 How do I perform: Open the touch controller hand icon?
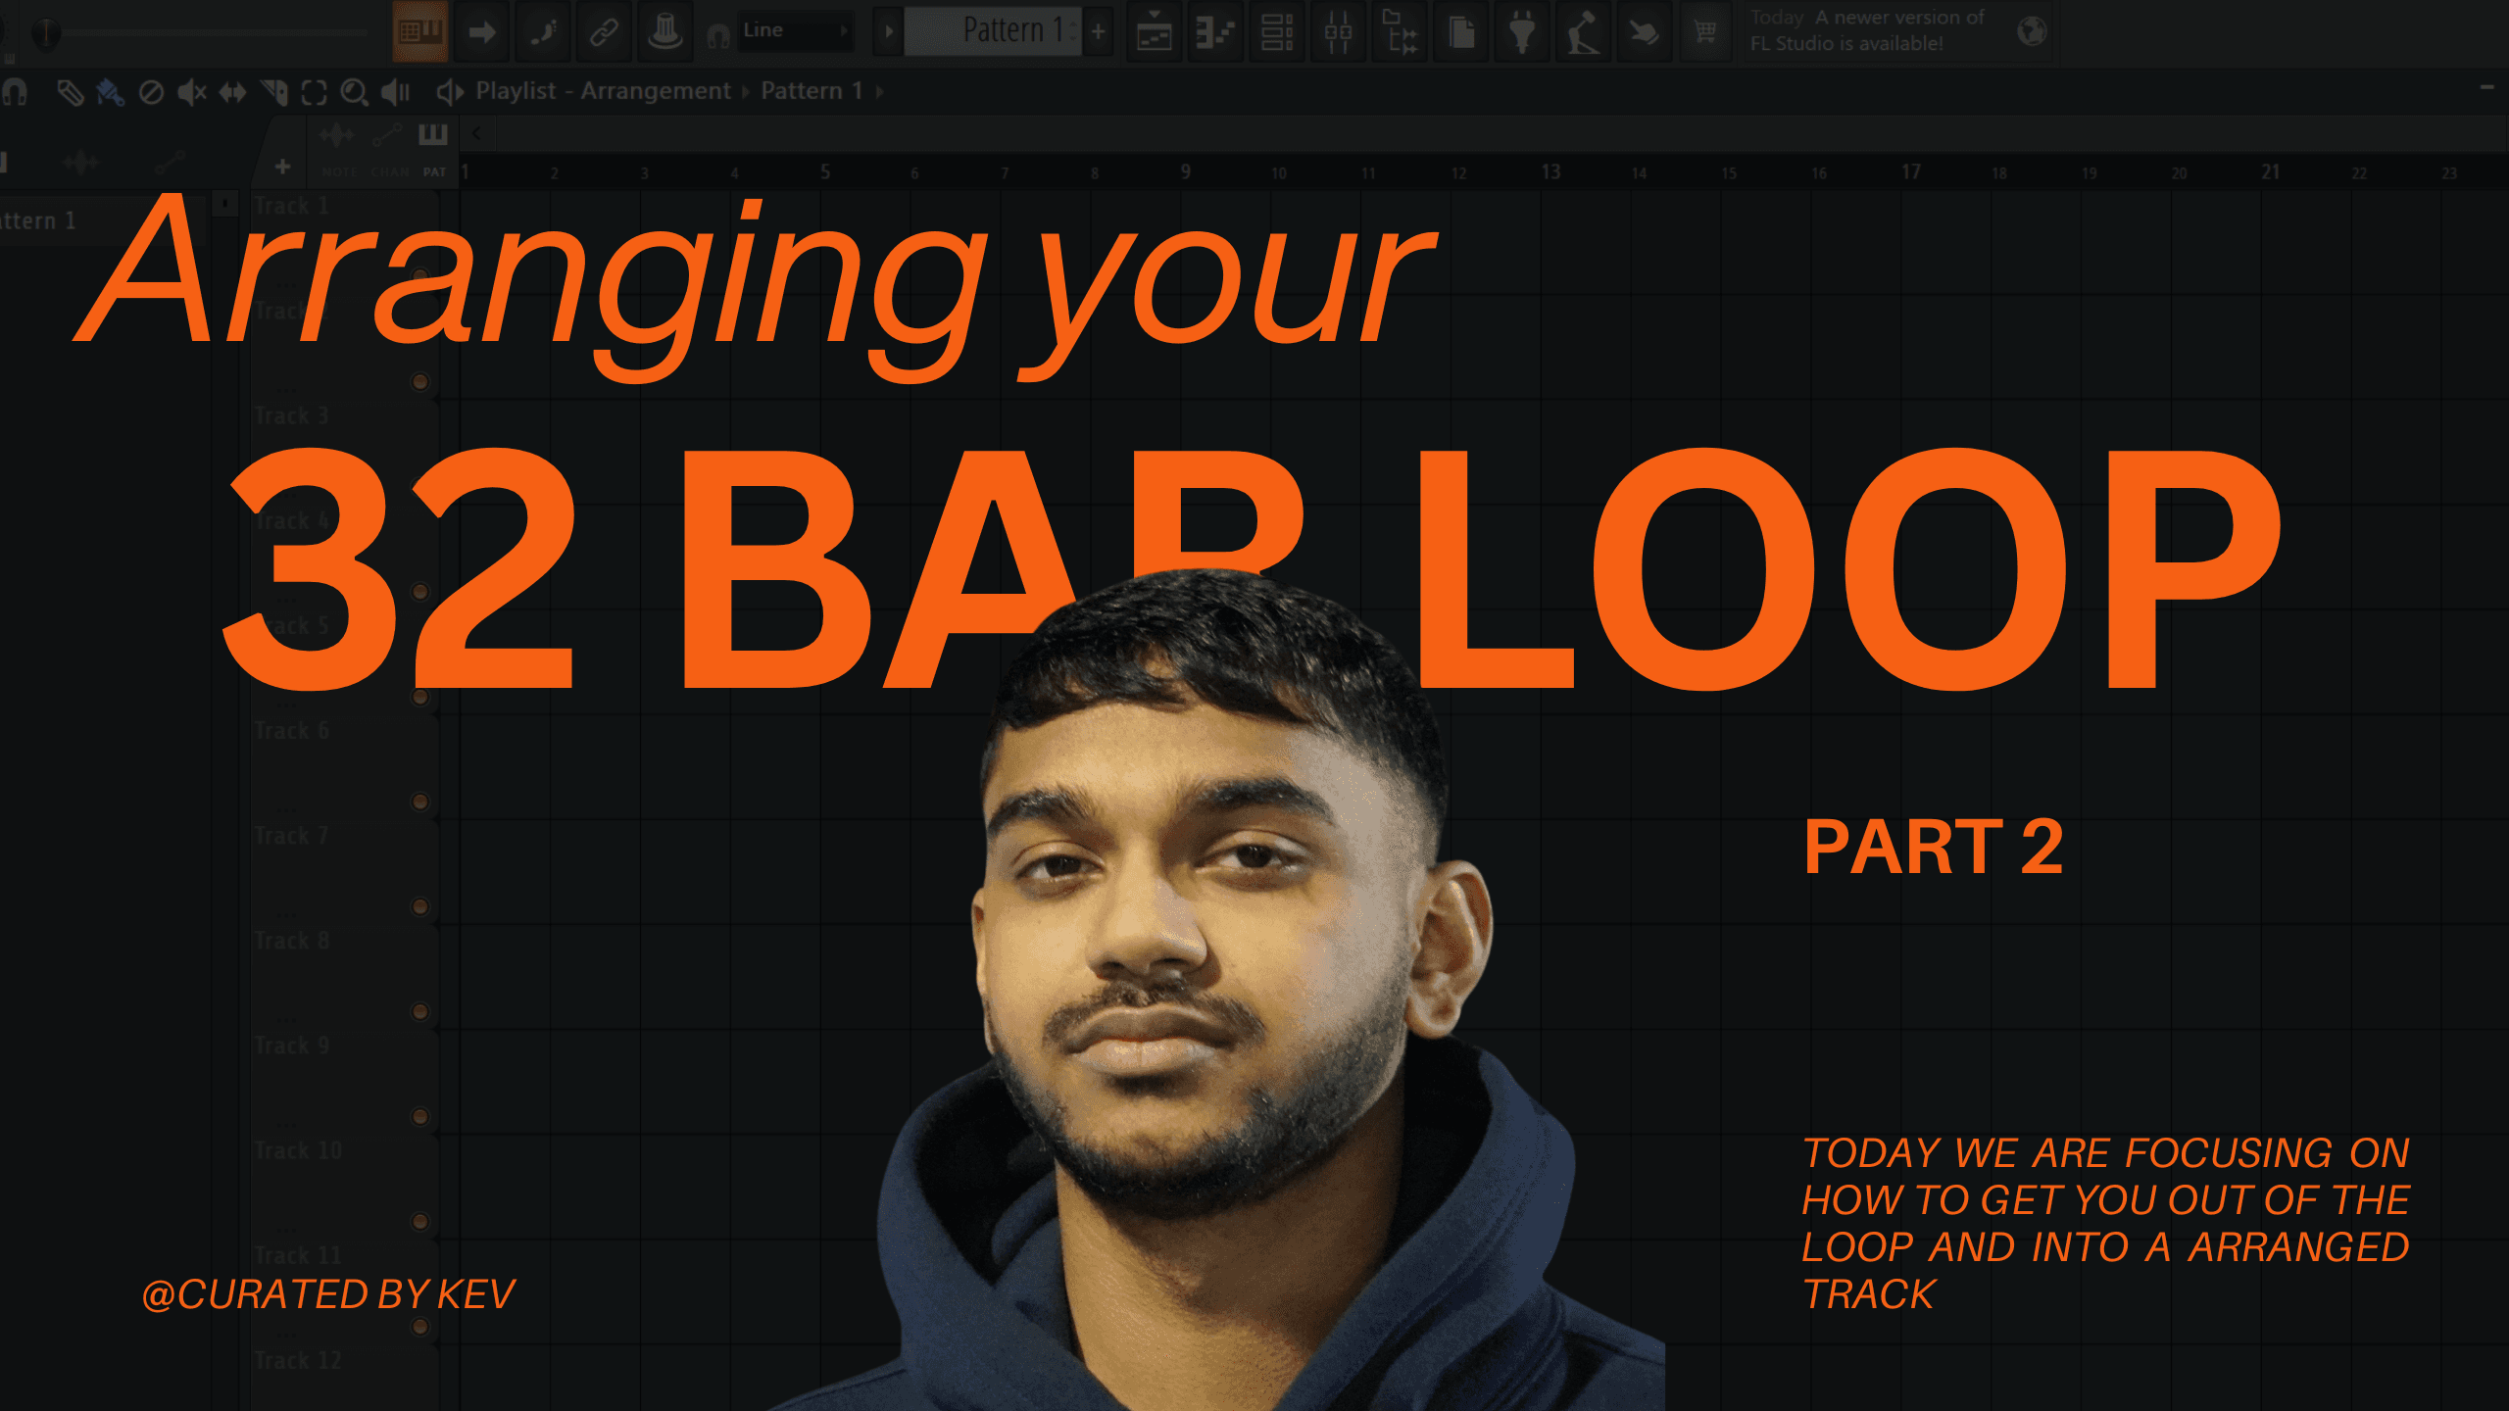pyautogui.click(x=1645, y=31)
